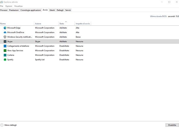Select the Microsoft Edge row name
This screenshot has width=179, height=129.
(14, 28)
